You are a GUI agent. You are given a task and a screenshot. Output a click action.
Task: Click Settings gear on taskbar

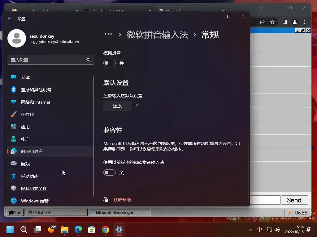pos(119,230)
